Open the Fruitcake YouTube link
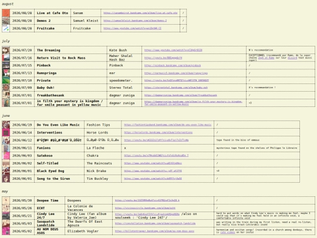 tap(133, 28)
